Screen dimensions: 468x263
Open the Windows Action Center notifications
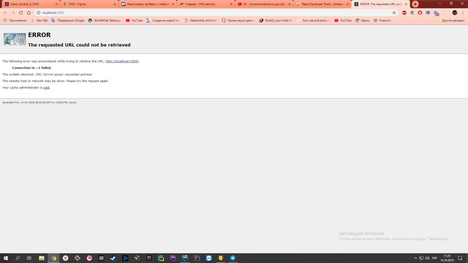[460, 258]
